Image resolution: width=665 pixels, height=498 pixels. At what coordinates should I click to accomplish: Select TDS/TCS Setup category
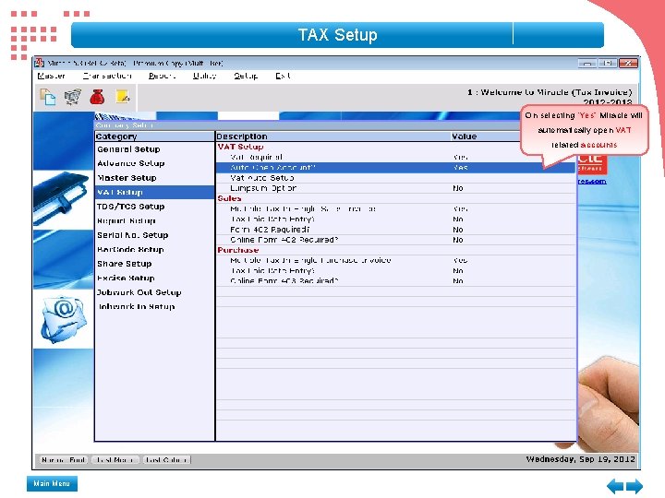pyautogui.click(x=155, y=207)
